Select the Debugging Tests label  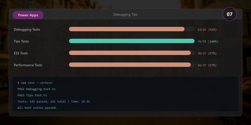click(x=27, y=29)
